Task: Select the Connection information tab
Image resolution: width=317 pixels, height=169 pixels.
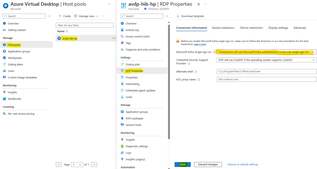Action: click(x=191, y=28)
